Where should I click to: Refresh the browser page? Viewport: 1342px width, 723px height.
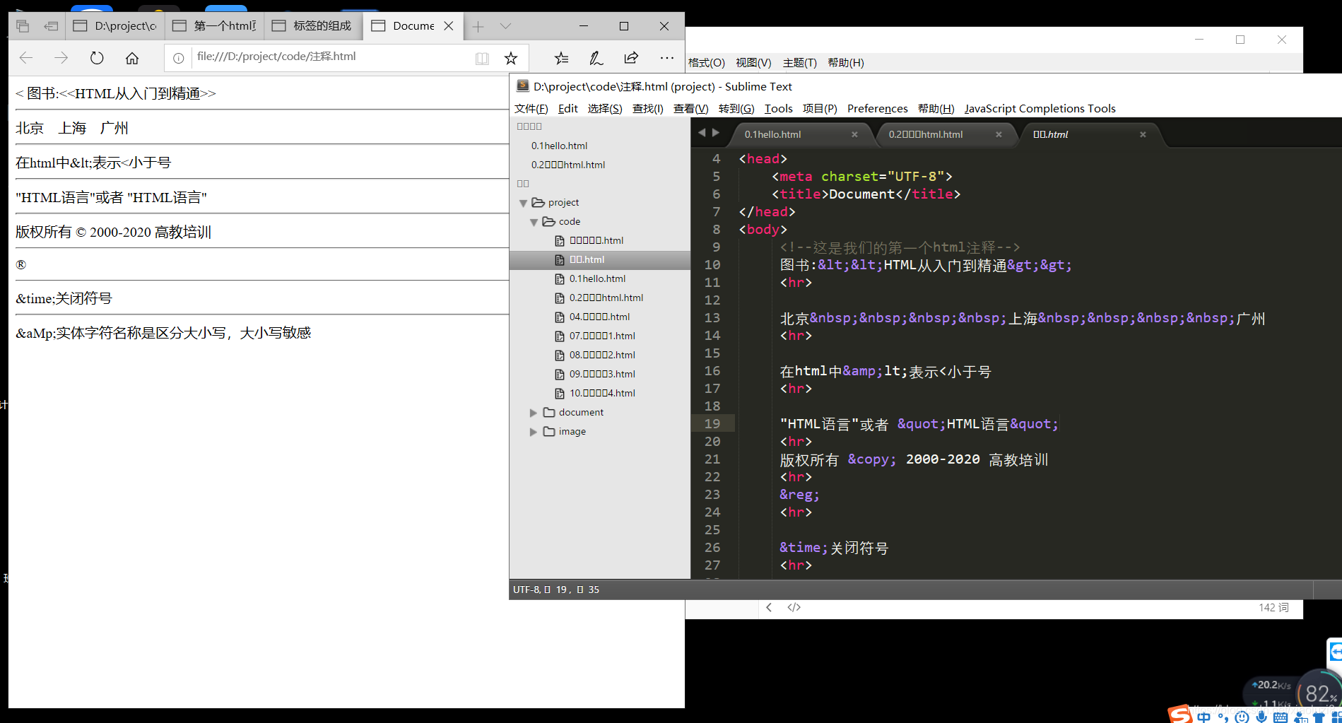point(97,58)
